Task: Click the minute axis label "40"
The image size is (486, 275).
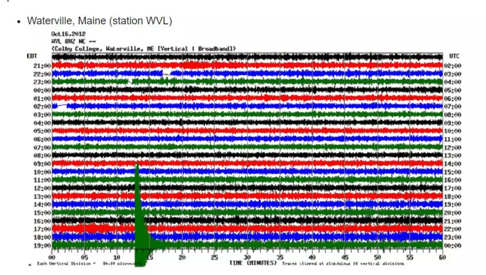Action: (312, 257)
